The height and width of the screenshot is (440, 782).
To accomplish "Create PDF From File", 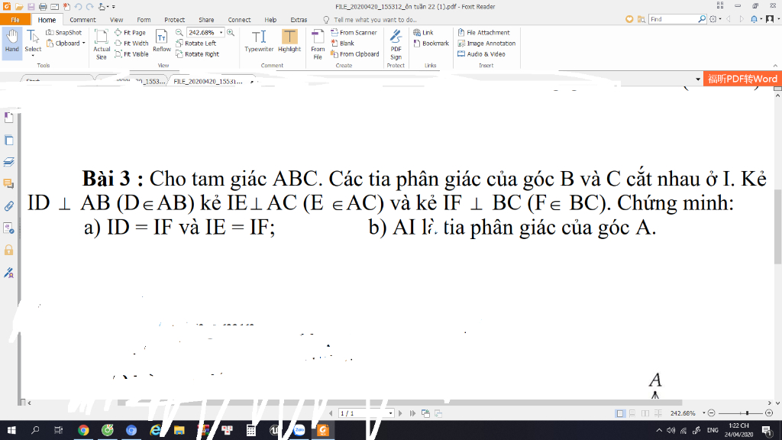I will click(318, 44).
